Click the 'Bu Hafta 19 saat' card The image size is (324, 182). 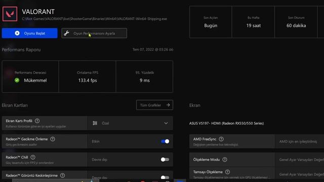pyautogui.click(x=253, y=22)
